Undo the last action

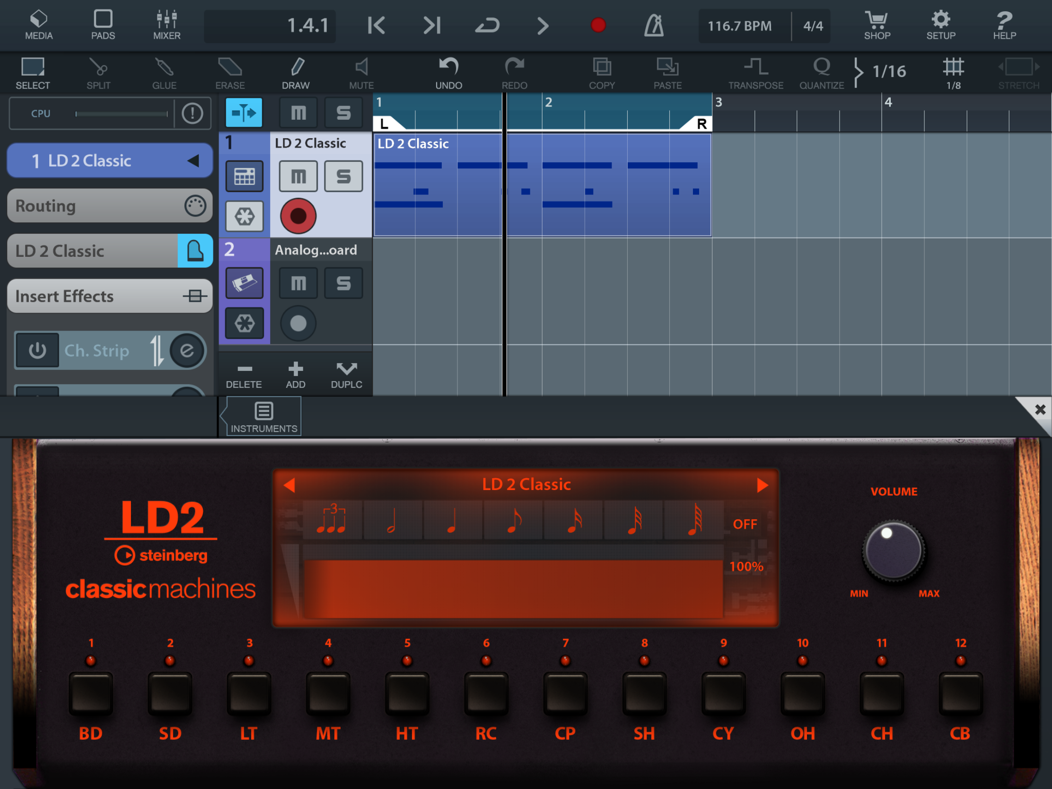point(448,73)
